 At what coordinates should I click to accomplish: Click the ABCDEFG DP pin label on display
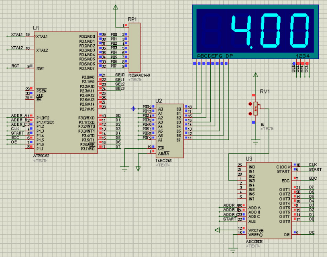(x=215, y=56)
